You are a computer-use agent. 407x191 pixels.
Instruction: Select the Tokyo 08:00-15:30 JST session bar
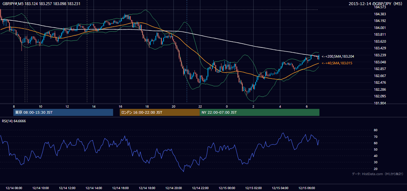click(63, 112)
